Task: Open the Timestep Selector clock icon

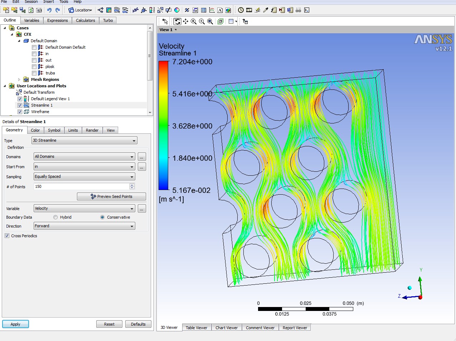Action: 241,10
